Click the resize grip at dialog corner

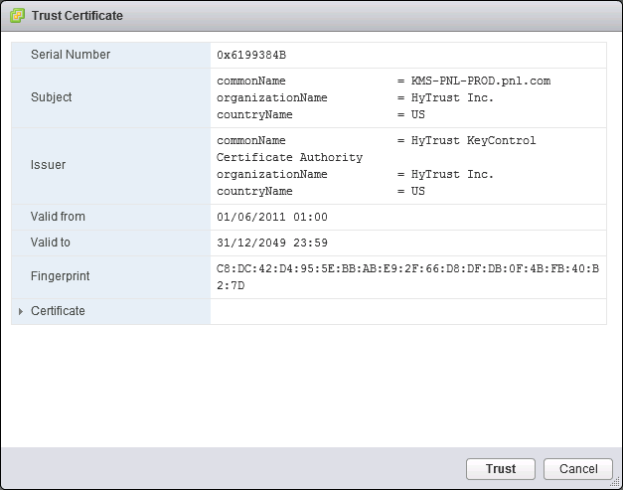(615, 482)
